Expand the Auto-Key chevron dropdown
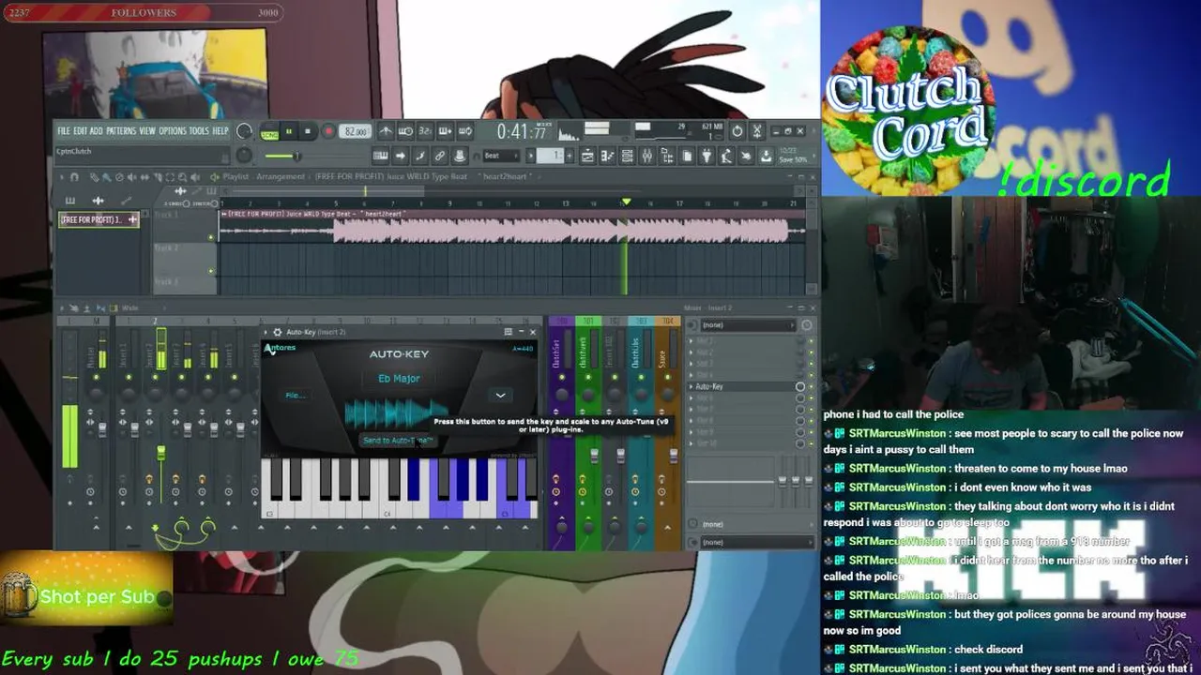1201x675 pixels. click(500, 395)
